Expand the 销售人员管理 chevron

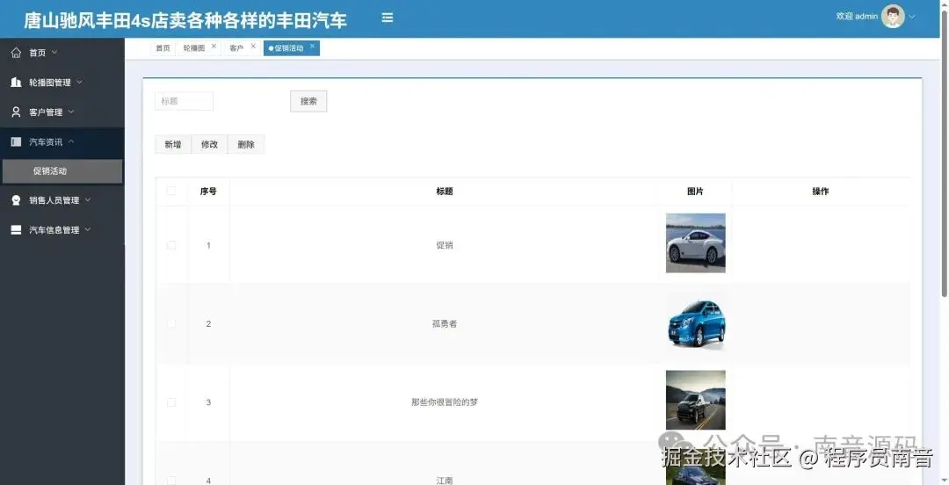click(x=88, y=200)
